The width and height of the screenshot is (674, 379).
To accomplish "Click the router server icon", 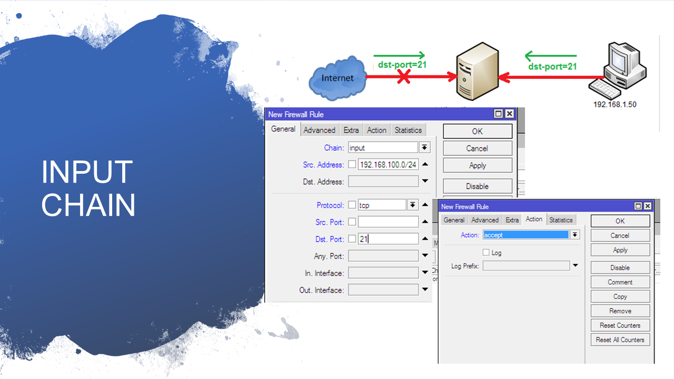I will [x=478, y=71].
